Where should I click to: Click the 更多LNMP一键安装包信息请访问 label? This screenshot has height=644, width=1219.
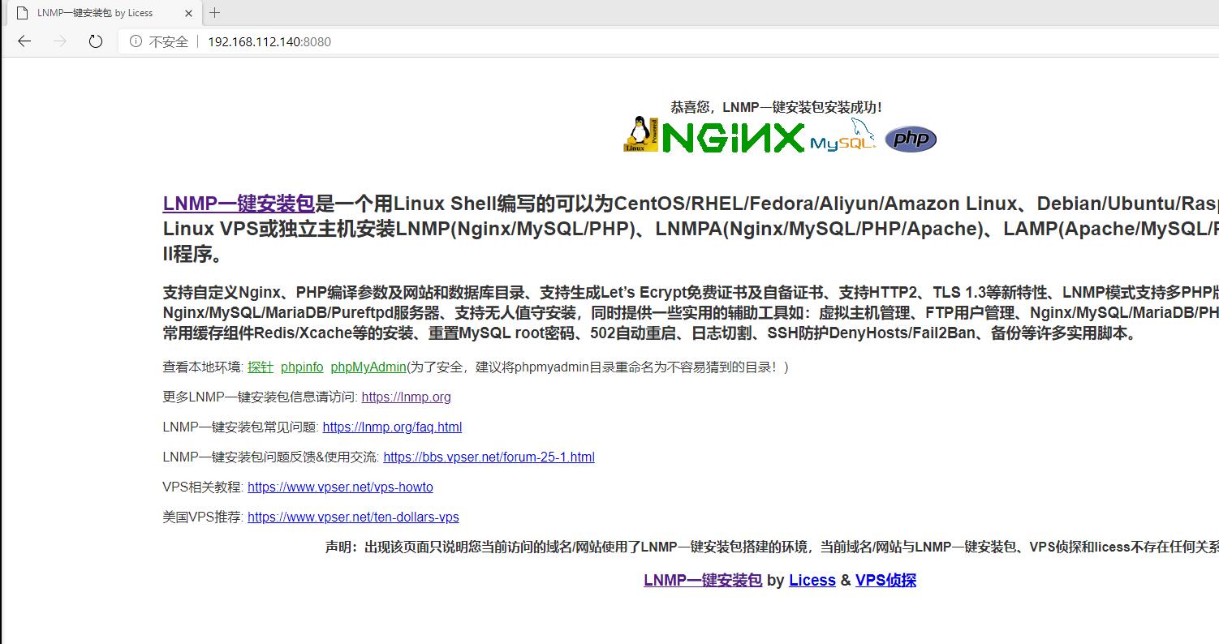(x=260, y=397)
